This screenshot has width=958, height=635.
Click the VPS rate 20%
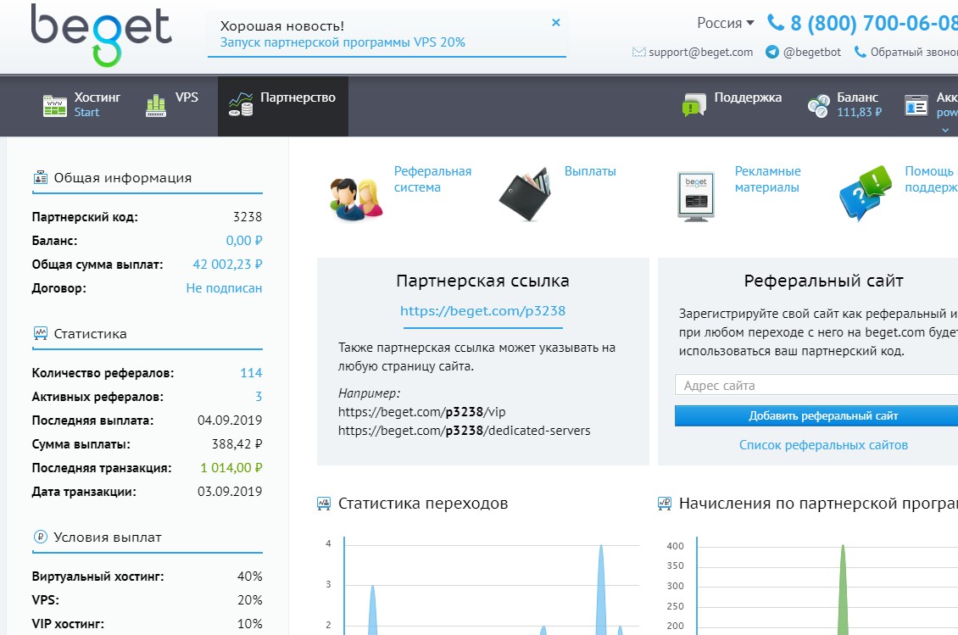tap(250, 600)
